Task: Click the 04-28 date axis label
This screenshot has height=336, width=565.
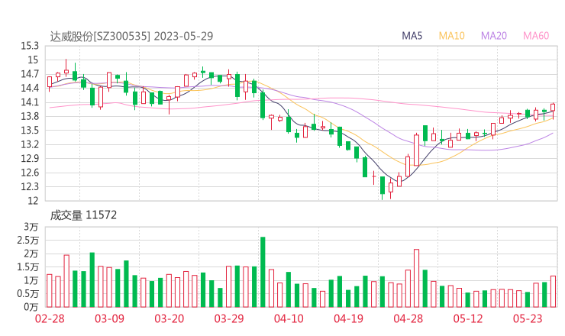Action: (x=408, y=318)
